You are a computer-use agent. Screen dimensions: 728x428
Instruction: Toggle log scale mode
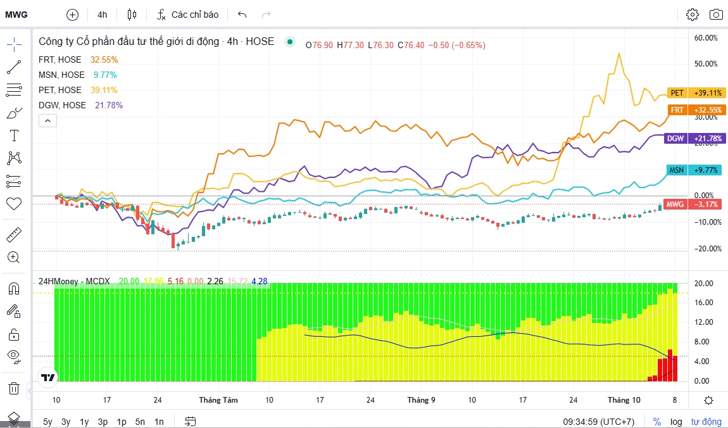click(676, 422)
